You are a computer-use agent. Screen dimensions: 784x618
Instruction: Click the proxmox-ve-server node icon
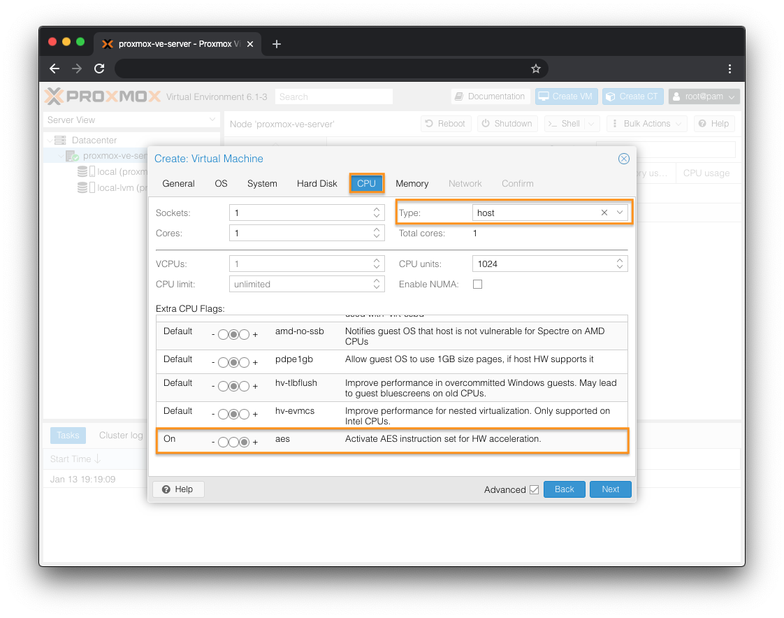(x=72, y=156)
